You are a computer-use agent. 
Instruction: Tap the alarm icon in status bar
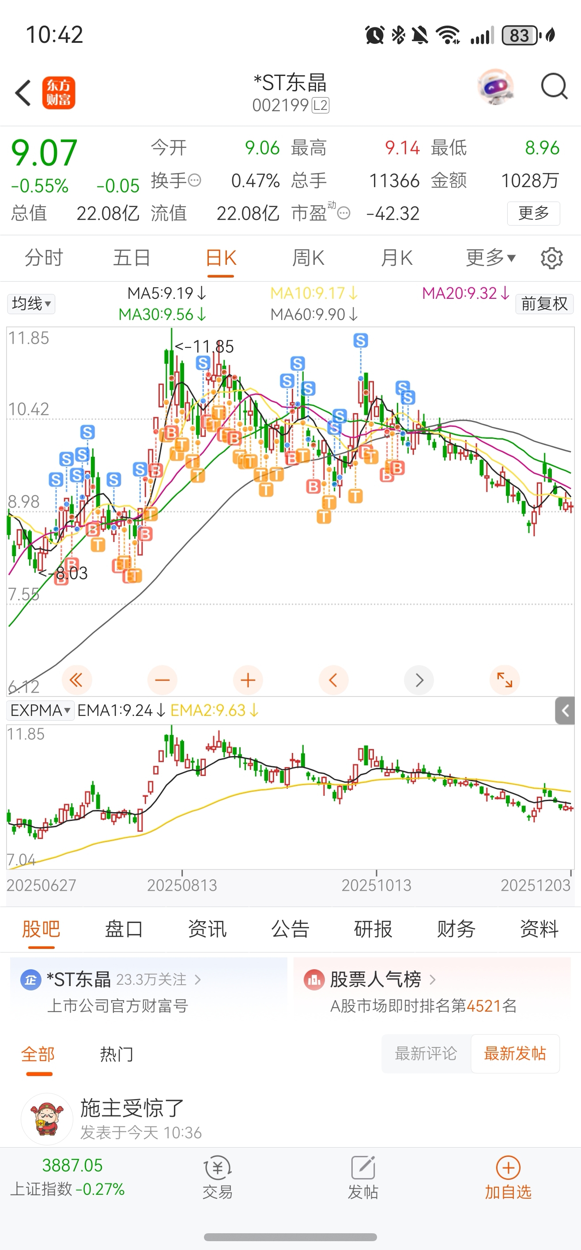tap(375, 35)
